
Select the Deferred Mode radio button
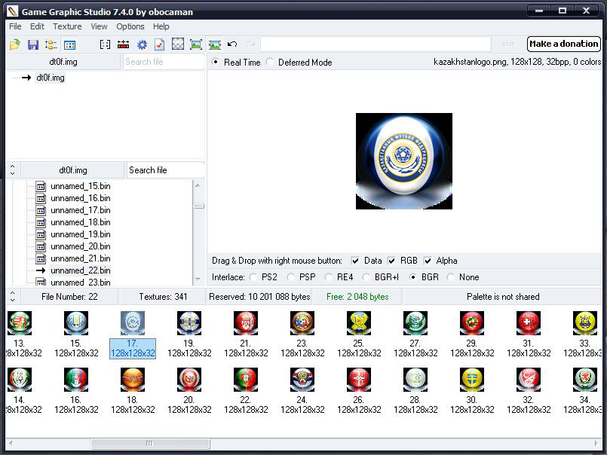point(270,62)
